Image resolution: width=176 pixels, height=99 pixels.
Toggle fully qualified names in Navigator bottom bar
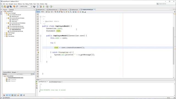pos(18,95)
